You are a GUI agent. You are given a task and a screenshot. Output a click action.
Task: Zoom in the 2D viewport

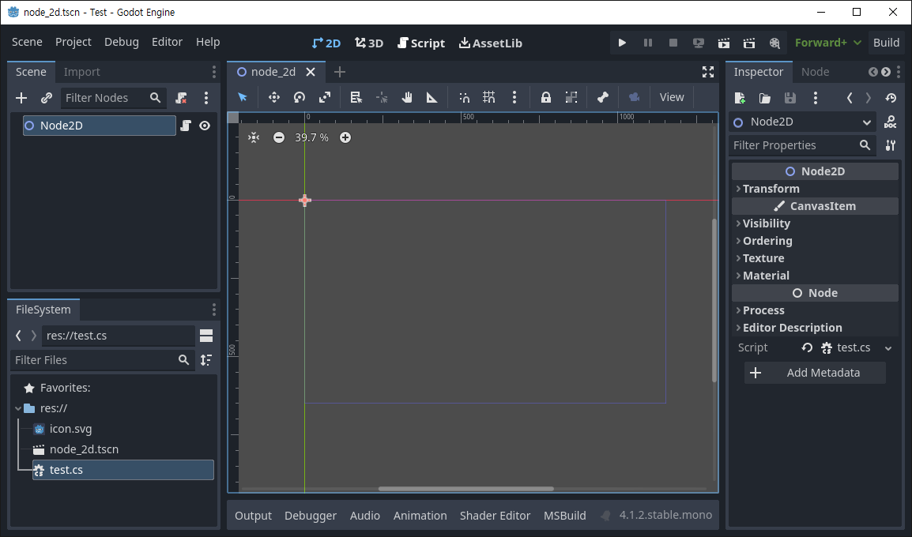(x=345, y=137)
